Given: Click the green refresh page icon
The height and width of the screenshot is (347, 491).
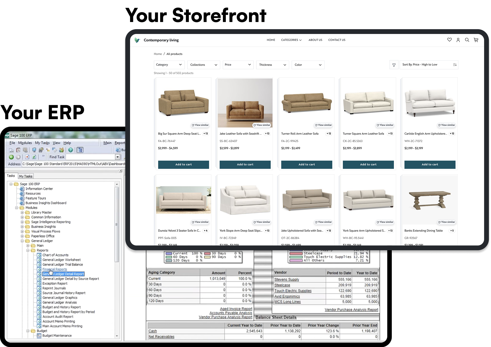Looking at the screenshot, I should click(x=34, y=157).
